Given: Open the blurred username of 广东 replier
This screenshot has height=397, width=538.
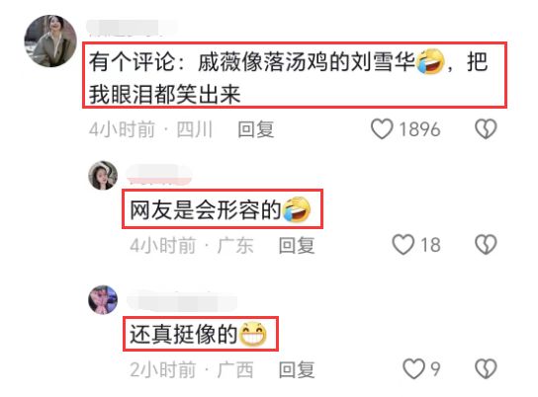Looking at the screenshot, I should (x=159, y=175).
